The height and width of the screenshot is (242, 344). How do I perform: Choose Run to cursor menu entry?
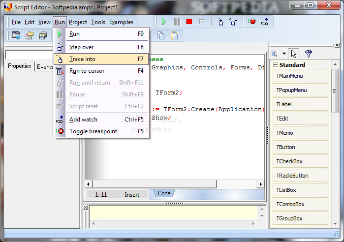tap(101, 71)
